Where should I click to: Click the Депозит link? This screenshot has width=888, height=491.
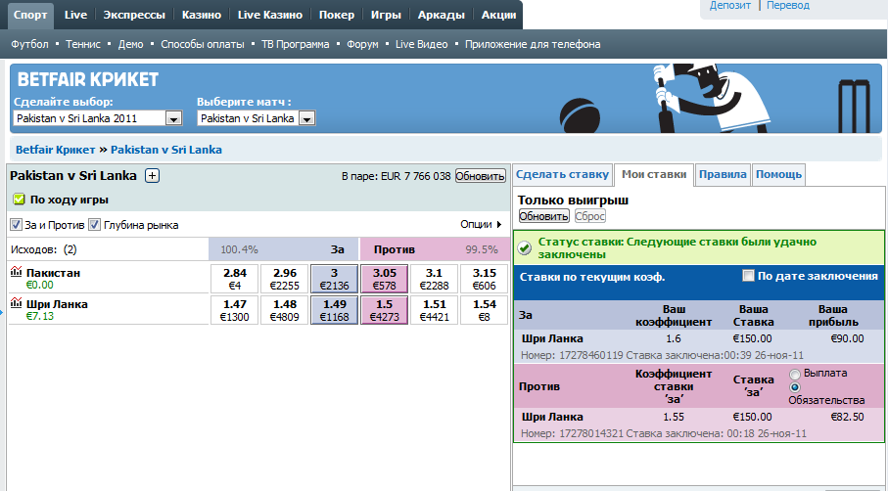(x=730, y=5)
